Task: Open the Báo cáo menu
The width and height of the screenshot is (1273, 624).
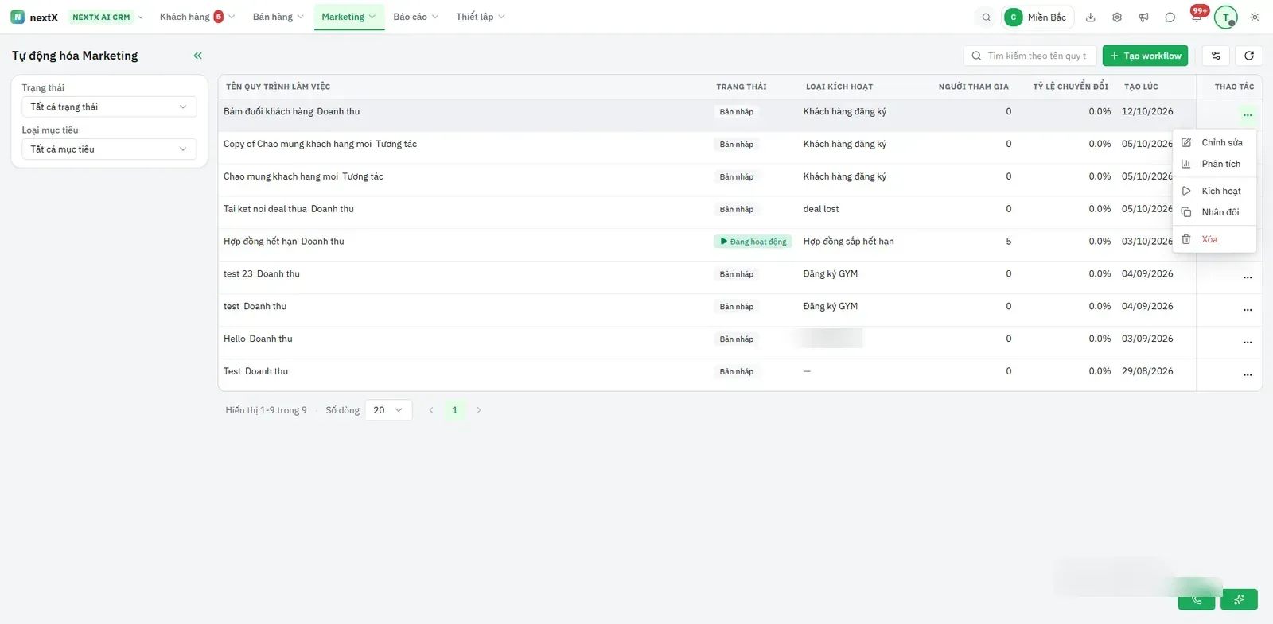Action: (x=415, y=17)
